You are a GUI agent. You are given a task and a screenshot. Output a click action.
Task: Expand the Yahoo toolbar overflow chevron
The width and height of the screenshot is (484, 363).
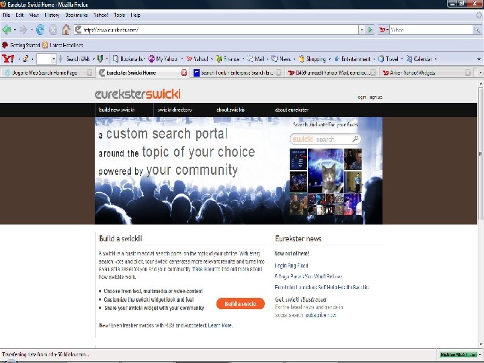pyautogui.click(x=479, y=58)
